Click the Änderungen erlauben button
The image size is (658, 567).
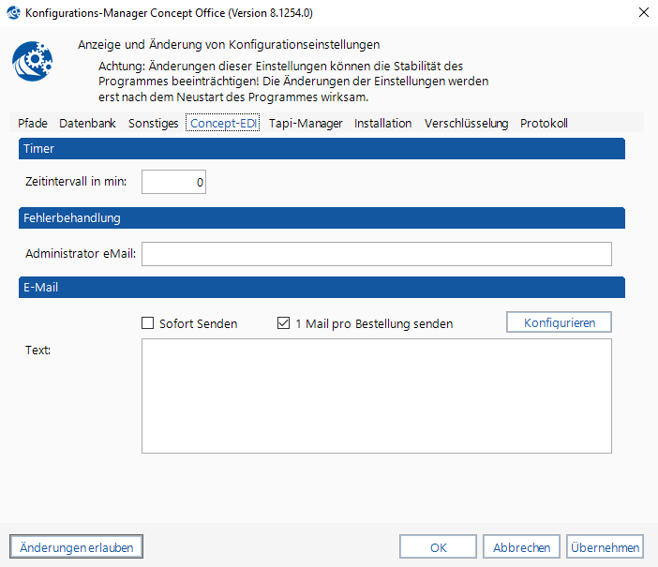(x=76, y=547)
